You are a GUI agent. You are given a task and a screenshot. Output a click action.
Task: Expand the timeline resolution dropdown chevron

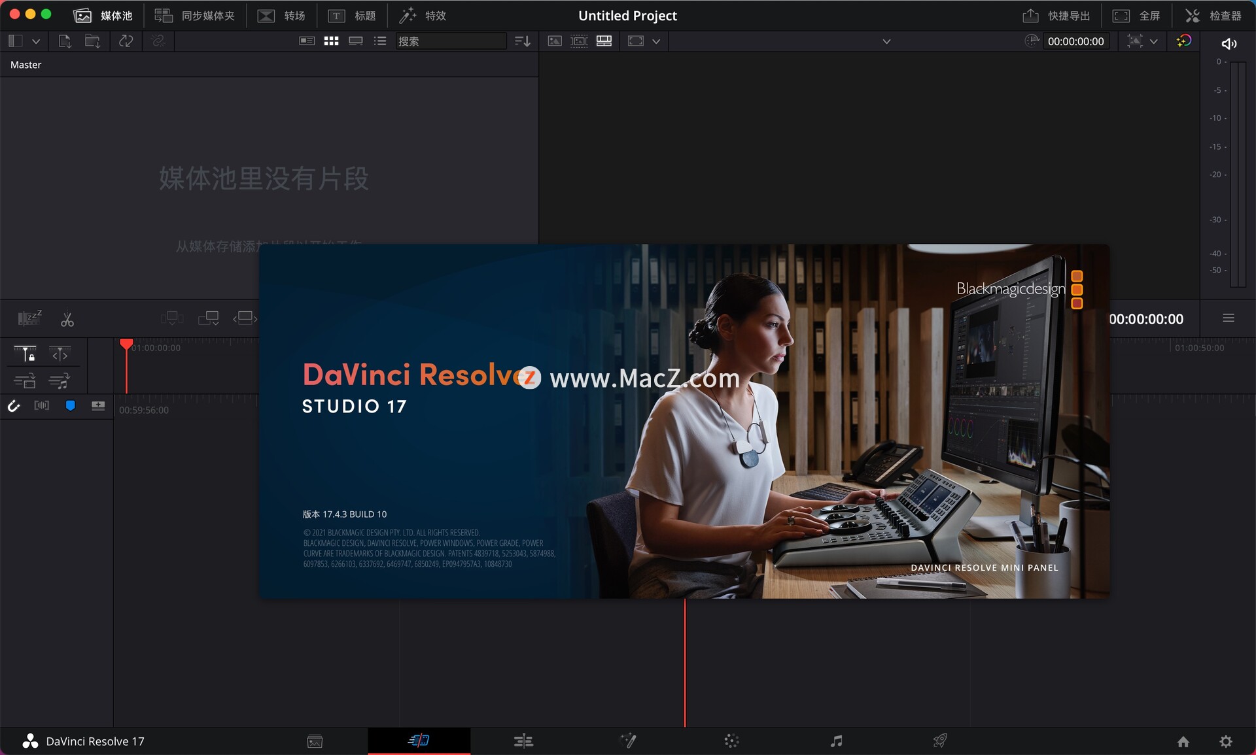[656, 41]
